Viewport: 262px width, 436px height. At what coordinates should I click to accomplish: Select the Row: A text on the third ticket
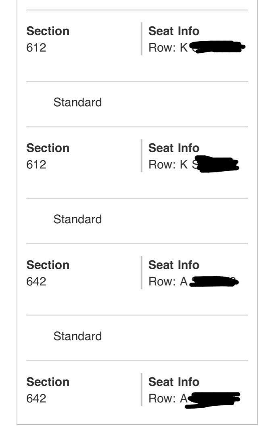tap(168, 281)
